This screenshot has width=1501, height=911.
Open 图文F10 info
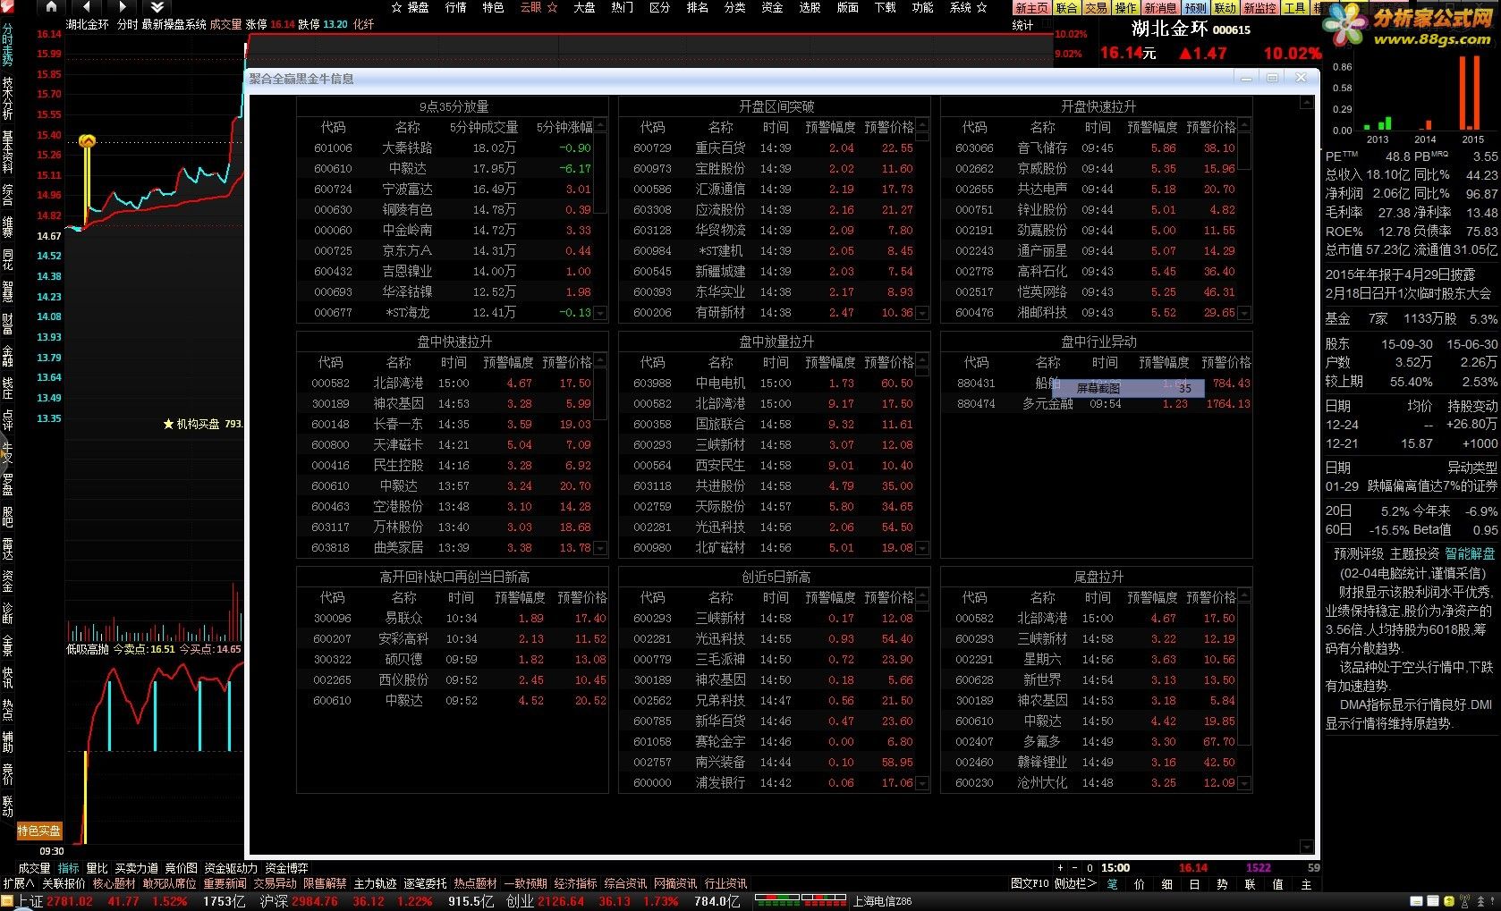click(1030, 883)
